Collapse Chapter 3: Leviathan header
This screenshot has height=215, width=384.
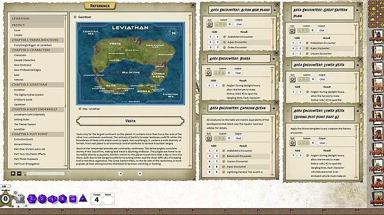[x=37, y=85]
